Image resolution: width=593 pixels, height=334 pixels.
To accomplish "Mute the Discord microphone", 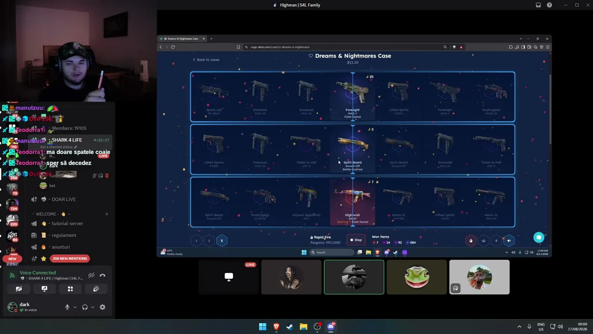I will (67, 307).
